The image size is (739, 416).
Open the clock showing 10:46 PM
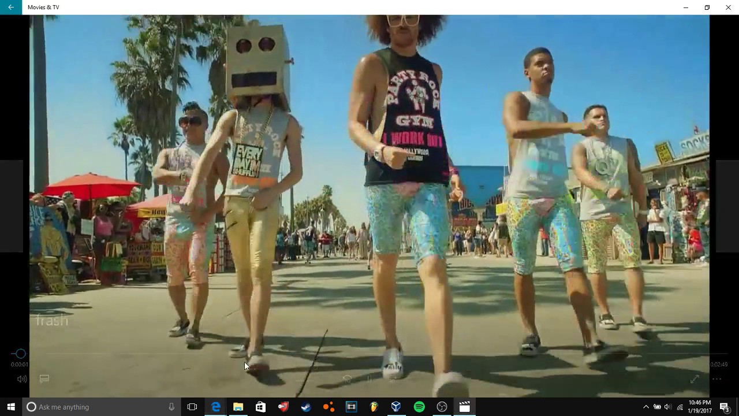[699, 407]
